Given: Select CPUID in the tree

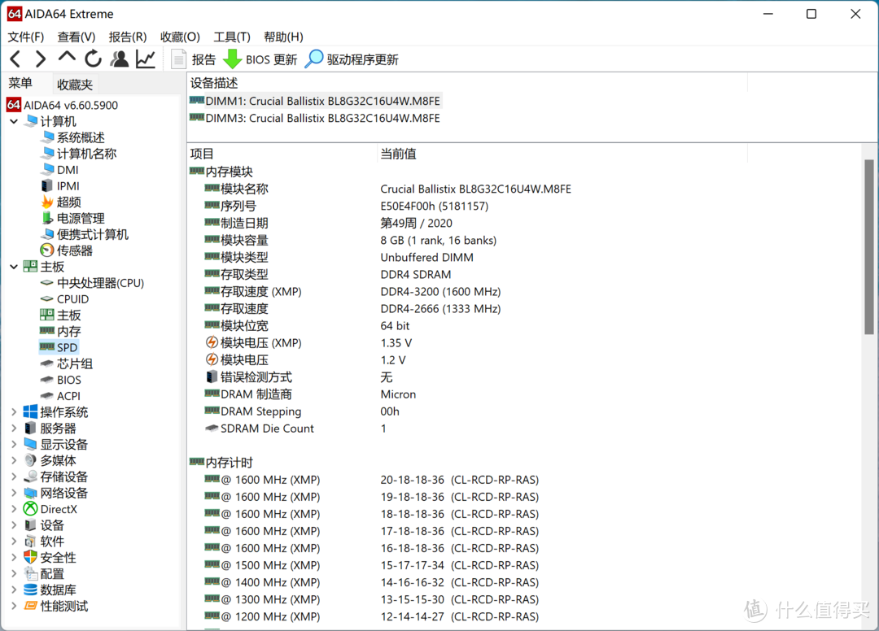Looking at the screenshot, I should tap(73, 299).
